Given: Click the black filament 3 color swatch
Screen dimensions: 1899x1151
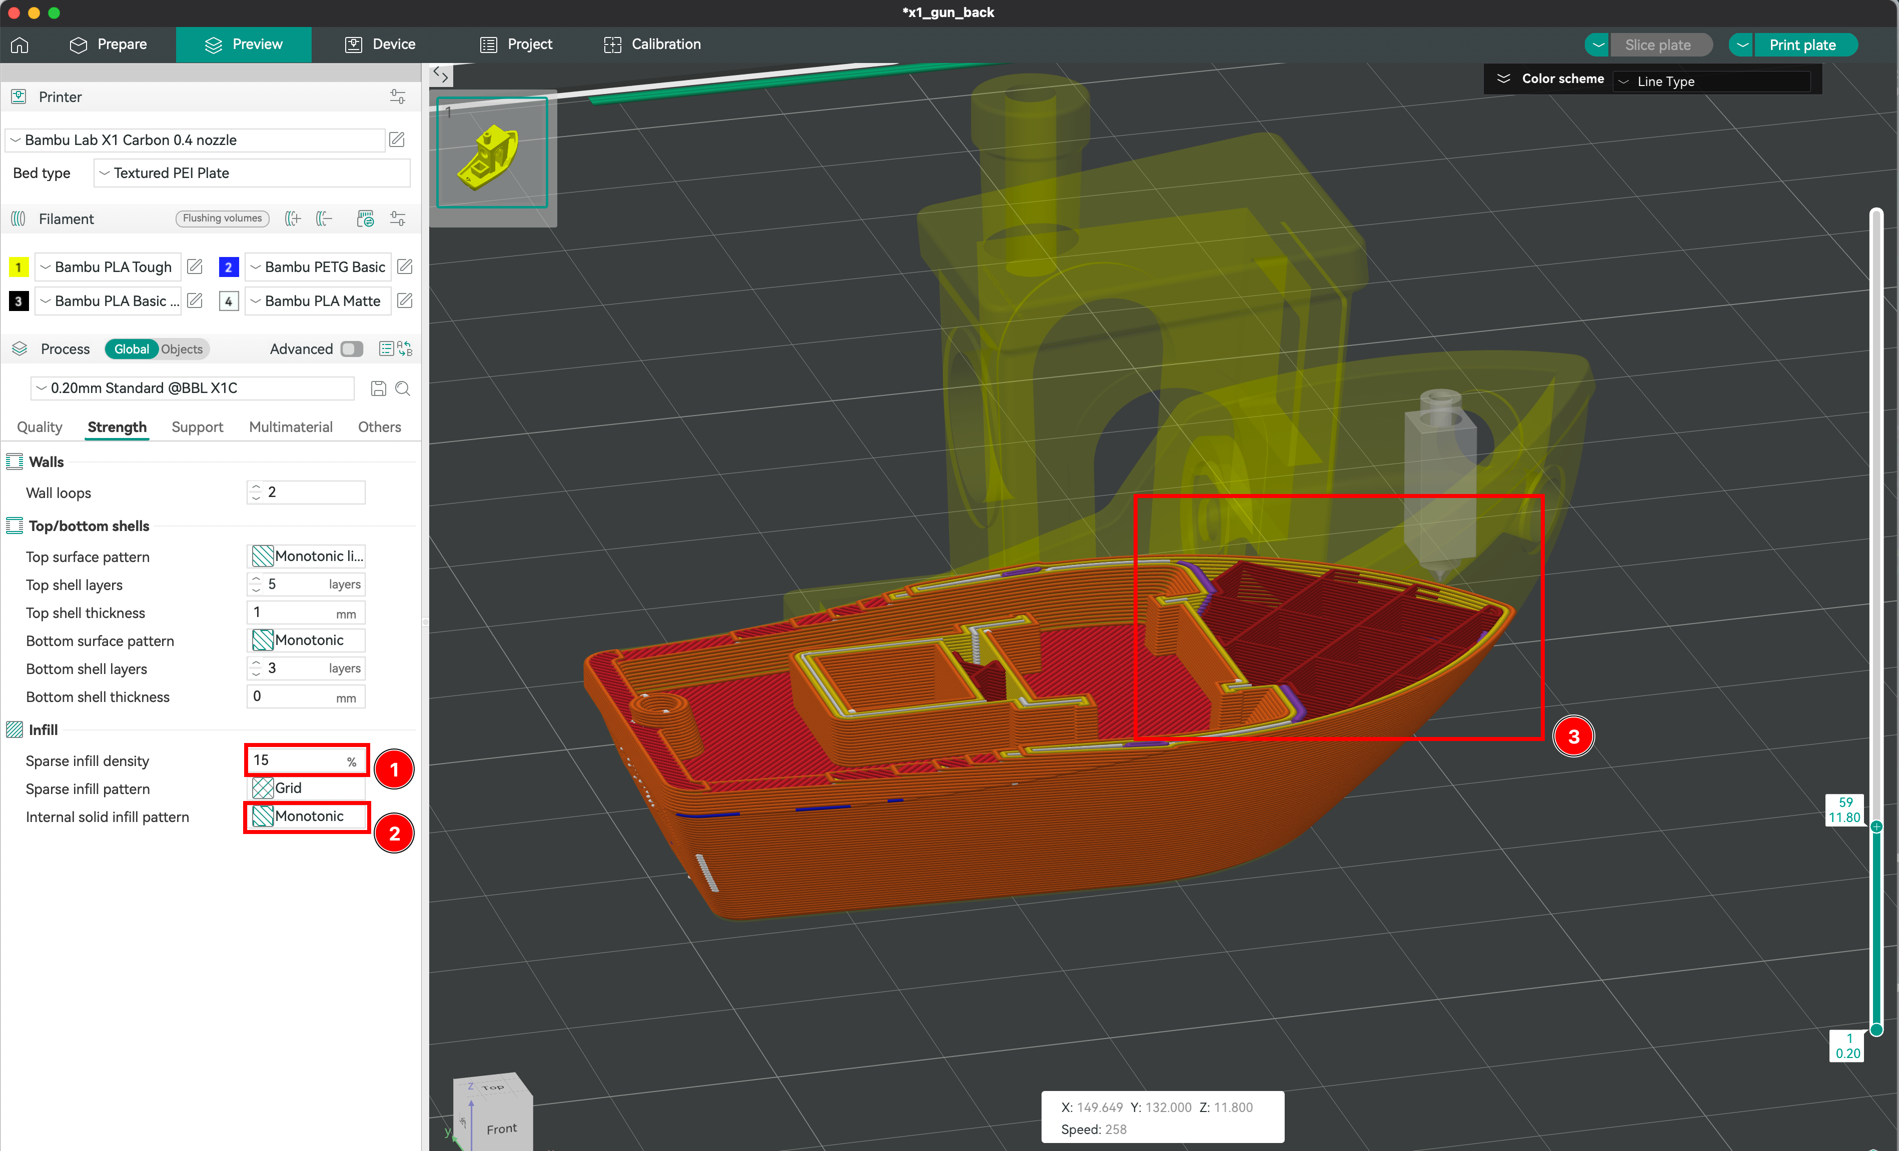Looking at the screenshot, I should pyautogui.click(x=19, y=300).
